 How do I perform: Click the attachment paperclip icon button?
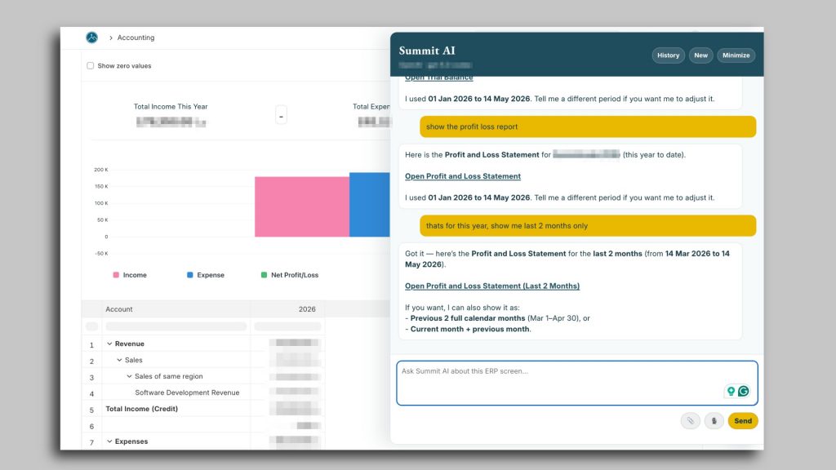(690, 420)
